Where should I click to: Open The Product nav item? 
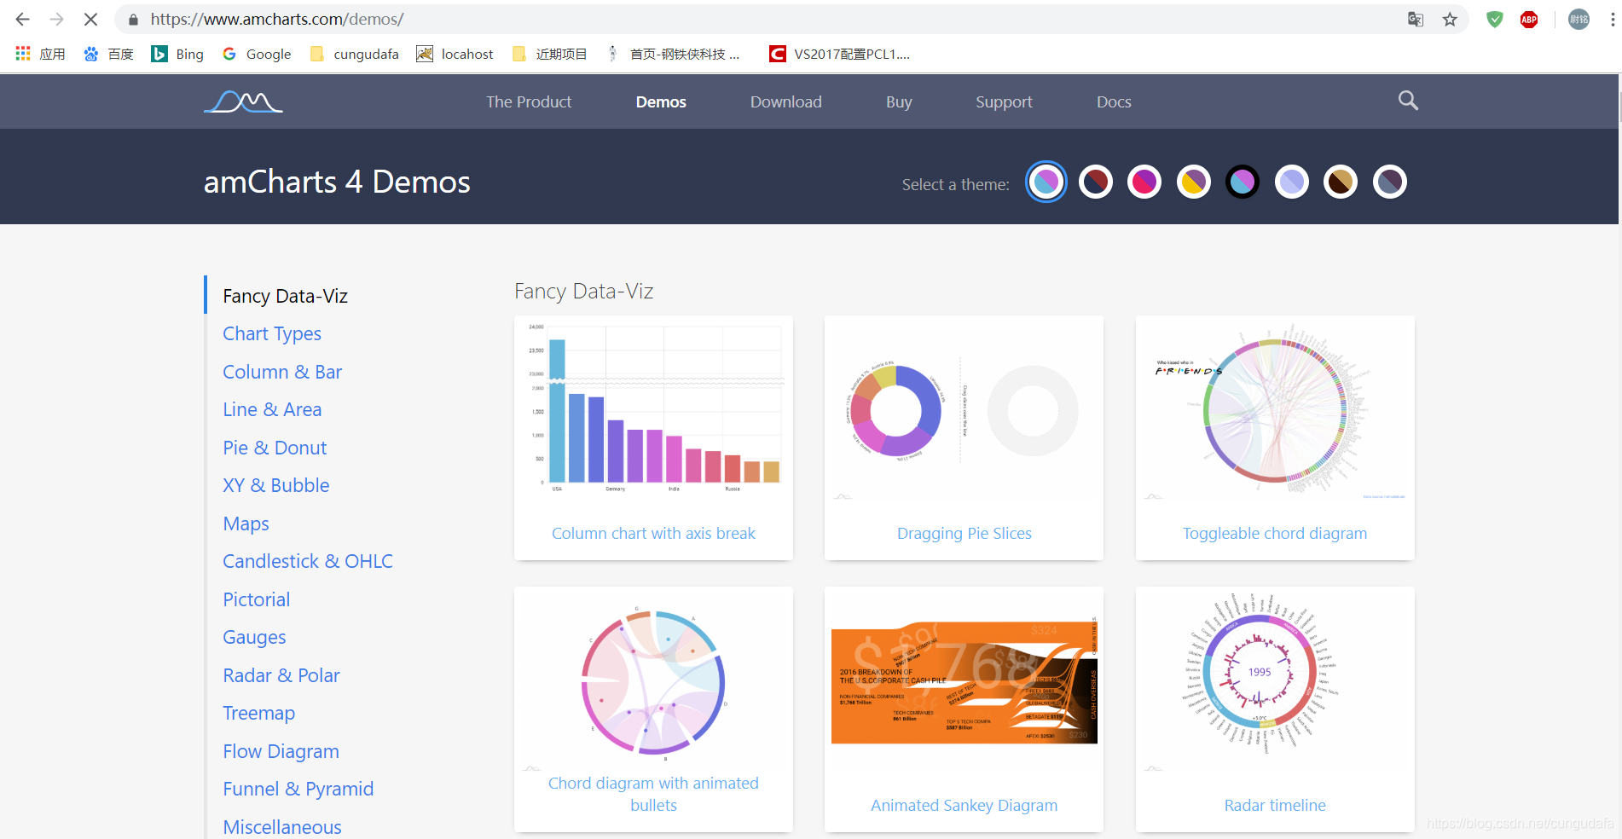pos(529,101)
